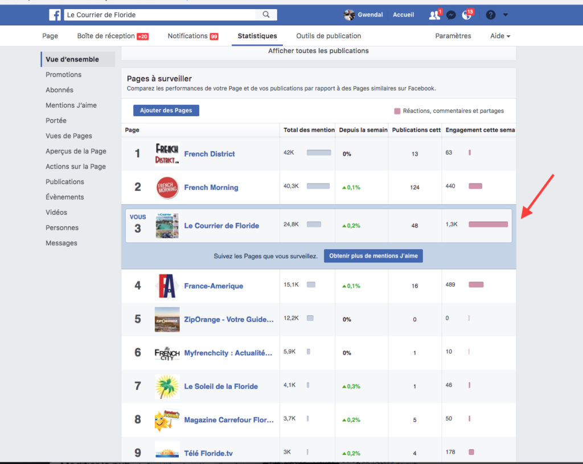
Task: Open notifications globe icon
Action: tap(467, 15)
